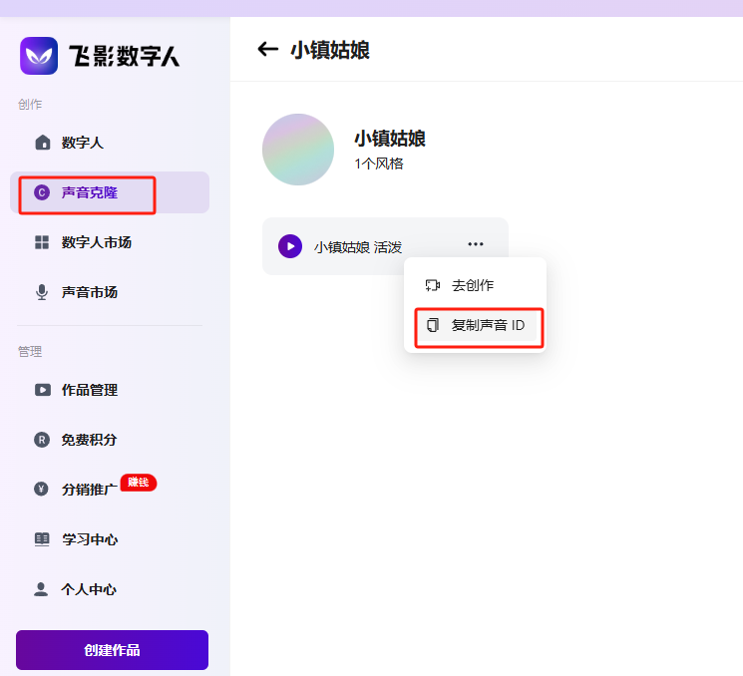Viewport: 743px width, 676px height.
Task: Open 免费积分 in the sidebar
Action: coord(110,440)
